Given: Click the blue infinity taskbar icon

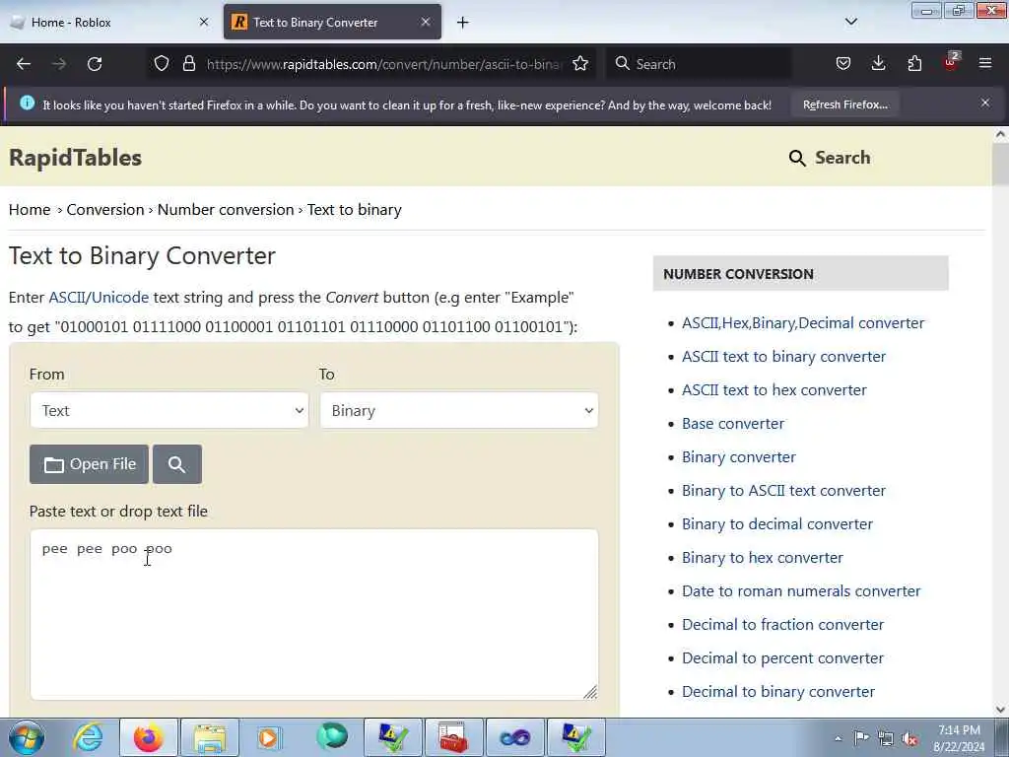Looking at the screenshot, I should coord(514,737).
